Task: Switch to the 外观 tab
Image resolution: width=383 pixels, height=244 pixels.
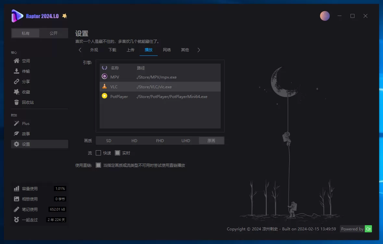Action: pyautogui.click(x=94, y=50)
